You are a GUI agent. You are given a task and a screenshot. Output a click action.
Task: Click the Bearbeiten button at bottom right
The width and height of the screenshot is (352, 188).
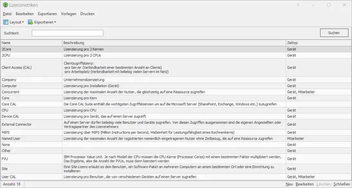[305, 184]
